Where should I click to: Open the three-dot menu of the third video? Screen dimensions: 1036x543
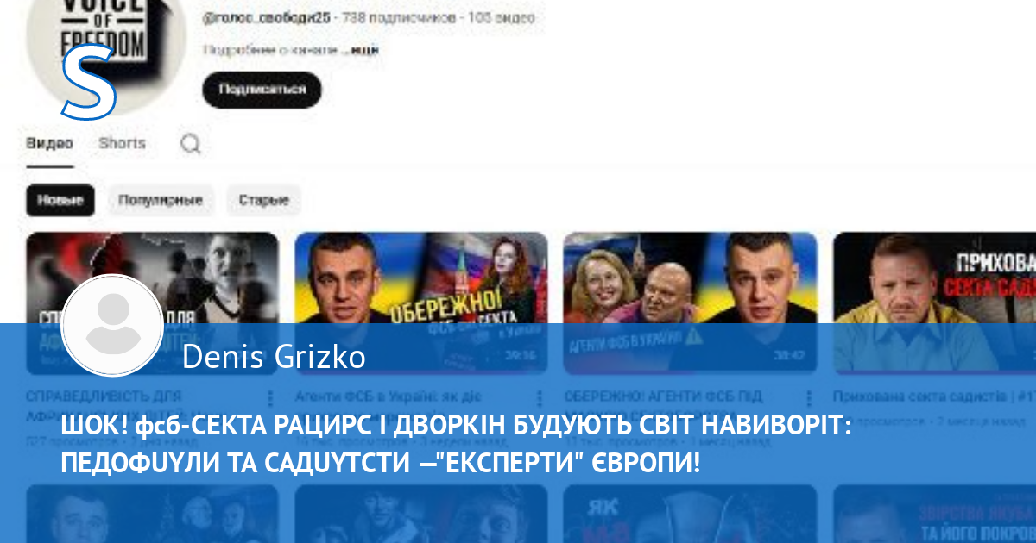click(808, 398)
